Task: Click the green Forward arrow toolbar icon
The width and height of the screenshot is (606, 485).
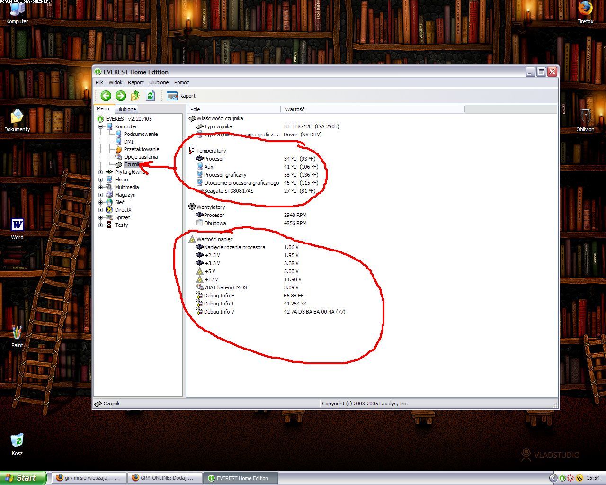Action: 121,96
